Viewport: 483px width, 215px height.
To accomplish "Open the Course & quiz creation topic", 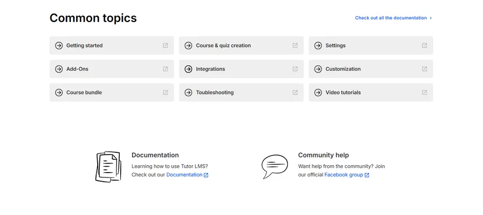I will 241,46.
